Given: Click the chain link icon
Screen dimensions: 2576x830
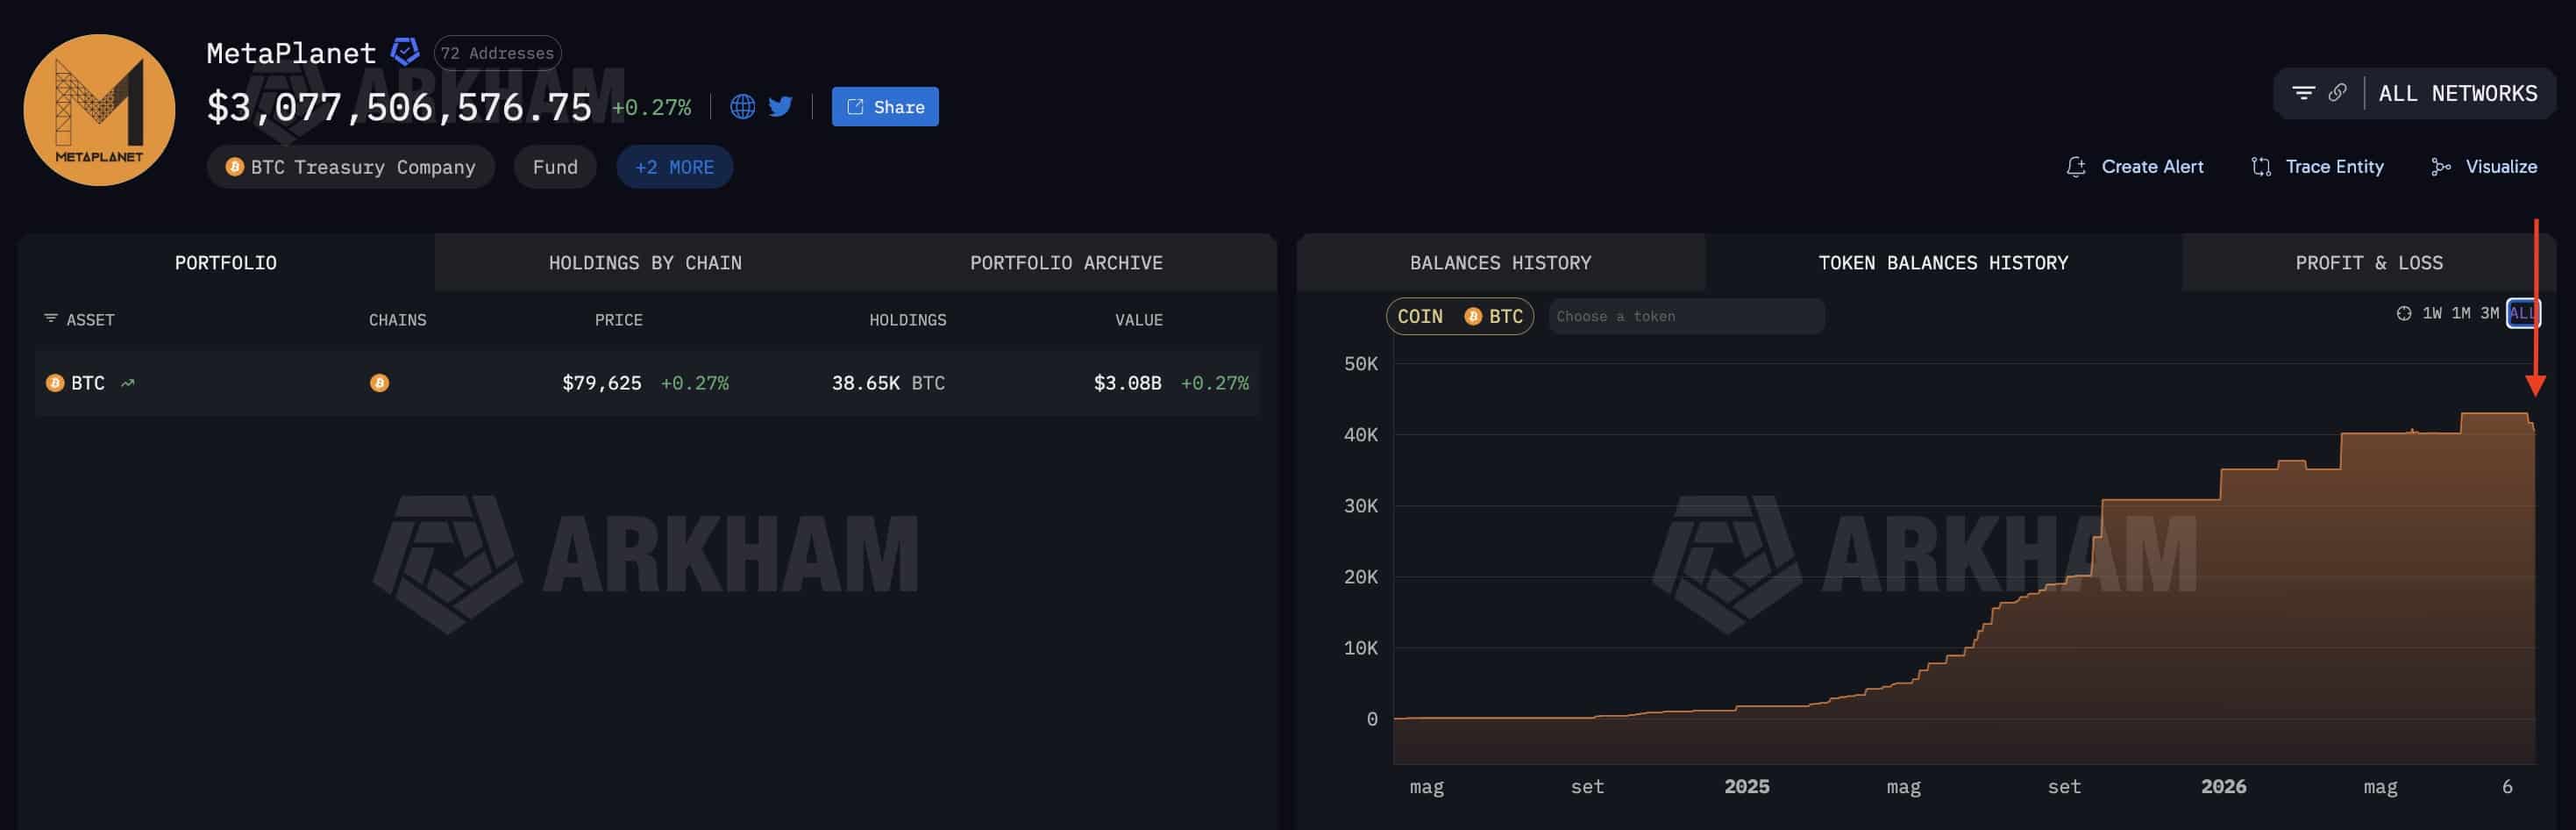Looking at the screenshot, I should click(2337, 93).
